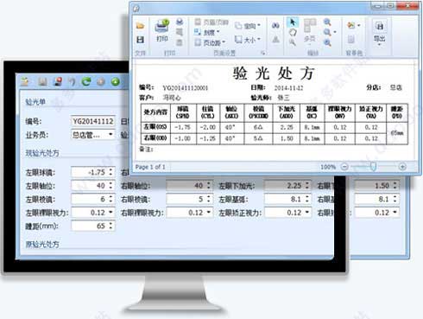Open the 左眼矫正视力 dropdown
Viewport: 423px width, 319px height.
[307, 213]
